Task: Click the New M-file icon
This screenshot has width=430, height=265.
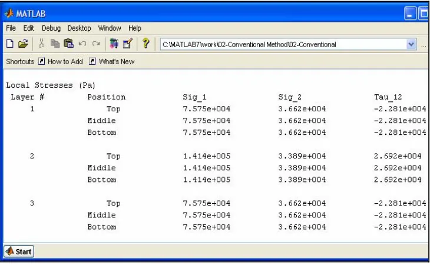Action: coord(10,44)
